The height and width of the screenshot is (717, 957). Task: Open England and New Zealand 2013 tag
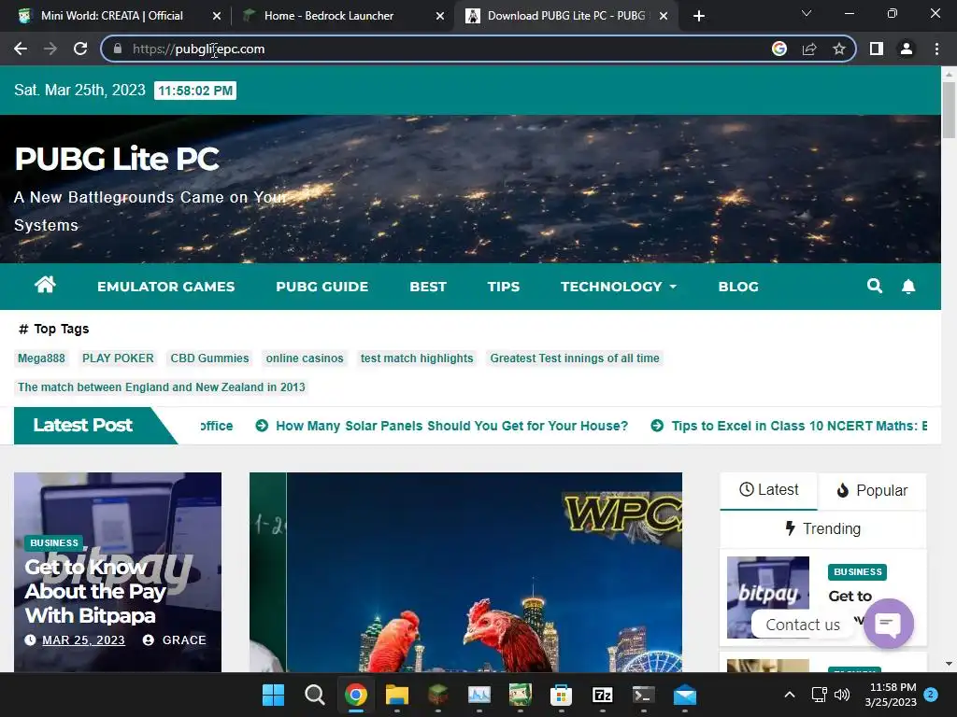coord(161,387)
